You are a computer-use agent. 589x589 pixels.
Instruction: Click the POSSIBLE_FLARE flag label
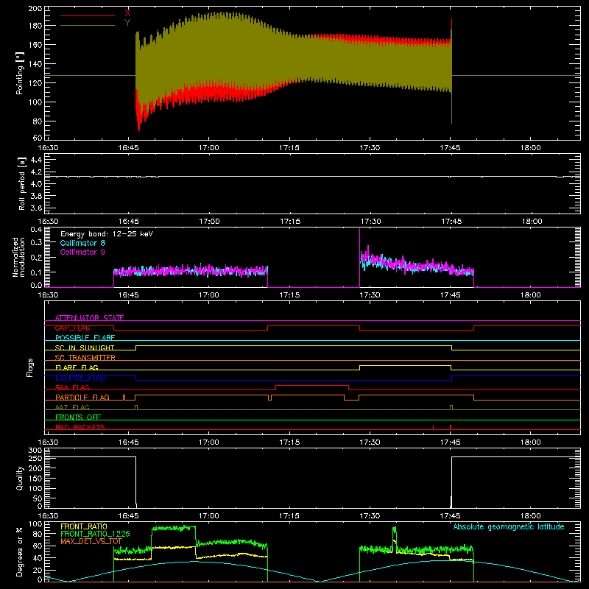85,338
